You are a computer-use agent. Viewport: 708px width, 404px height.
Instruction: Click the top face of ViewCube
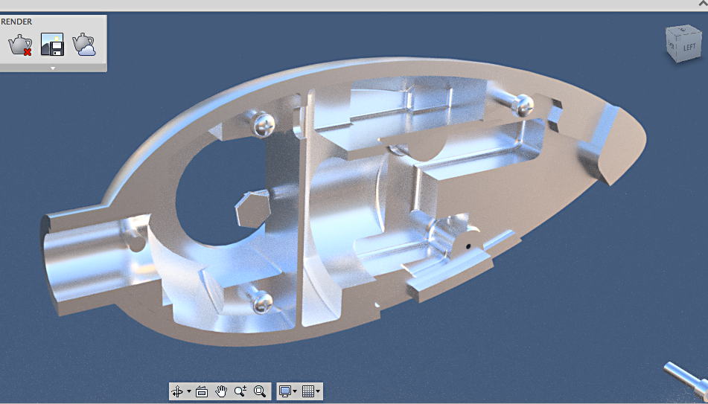click(x=683, y=31)
